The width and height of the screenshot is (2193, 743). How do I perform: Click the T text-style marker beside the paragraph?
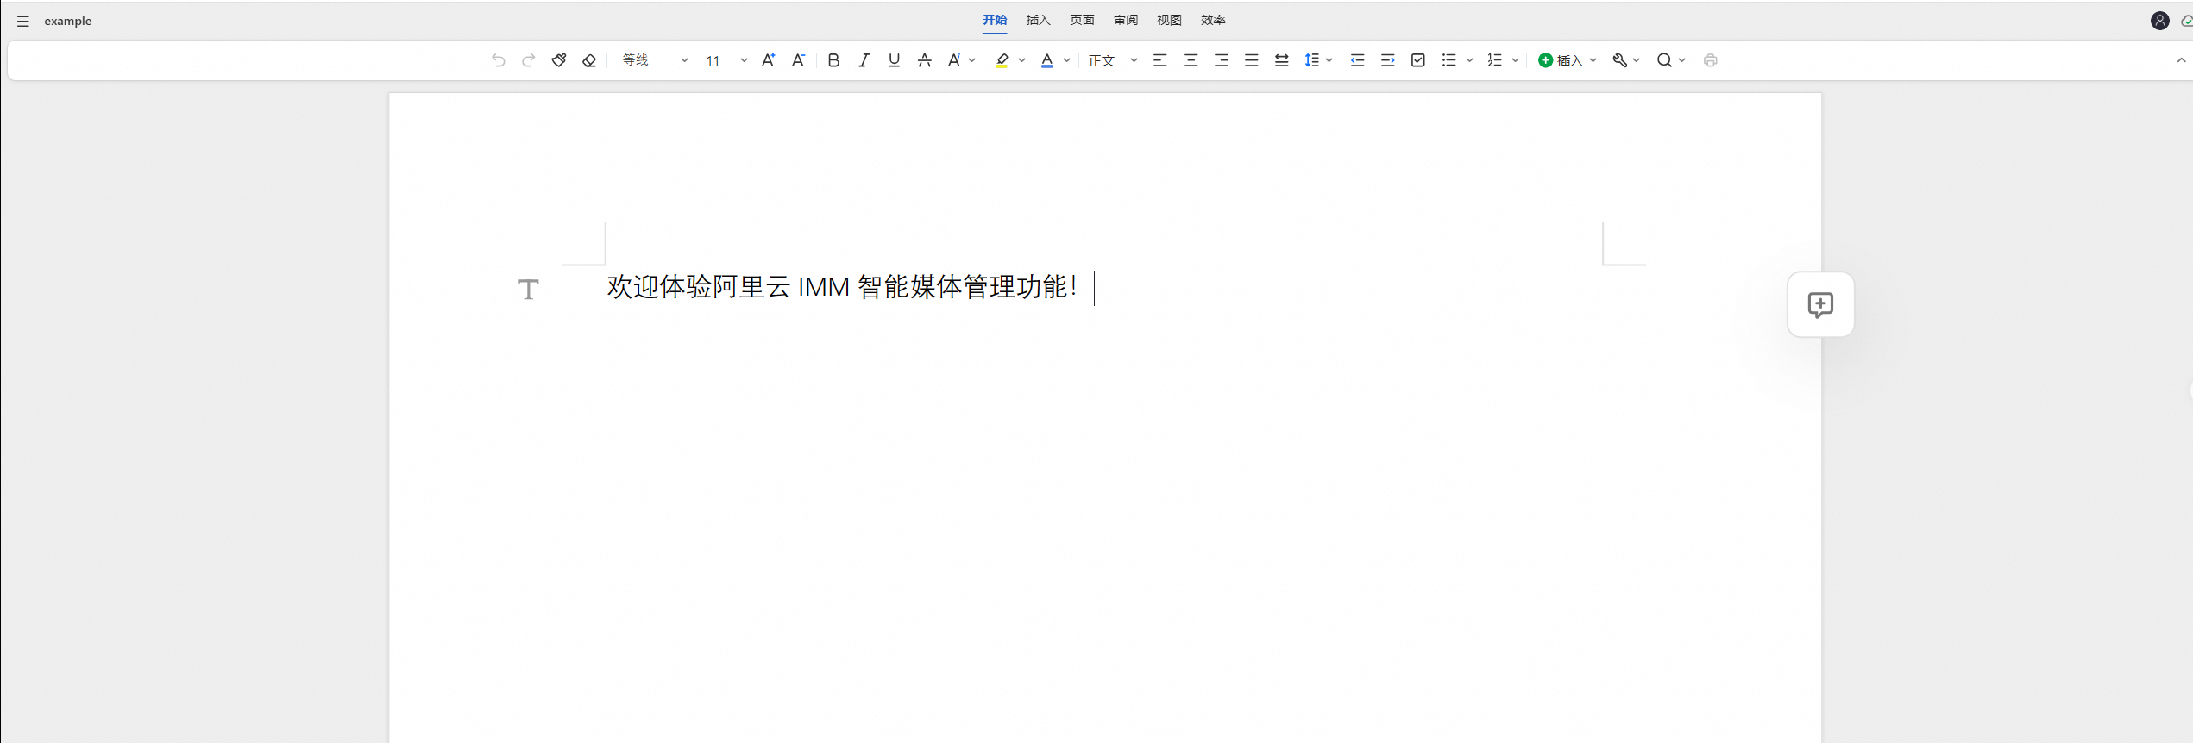coord(528,289)
